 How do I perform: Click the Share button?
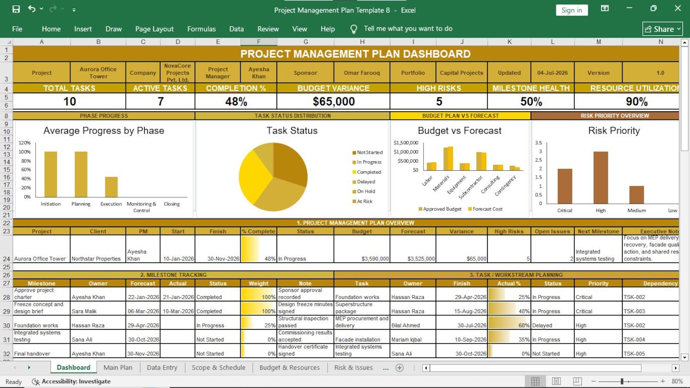pos(663,29)
